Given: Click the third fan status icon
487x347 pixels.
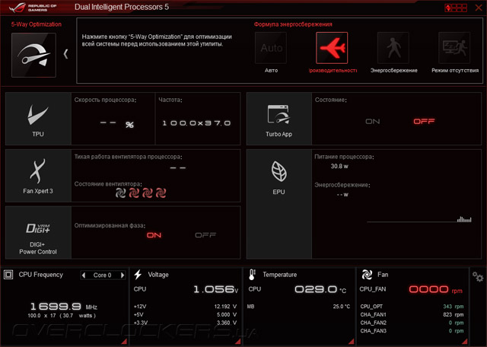Looking at the screenshot, I should coord(147,193).
